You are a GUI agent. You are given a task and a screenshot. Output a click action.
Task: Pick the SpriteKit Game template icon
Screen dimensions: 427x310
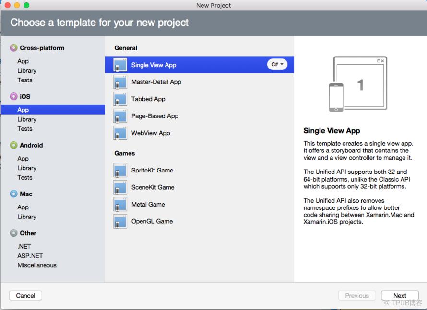click(120, 170)
